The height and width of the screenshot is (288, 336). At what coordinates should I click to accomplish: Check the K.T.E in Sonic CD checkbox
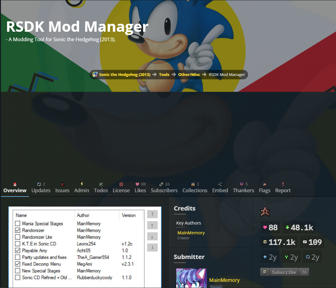[18, 244]
